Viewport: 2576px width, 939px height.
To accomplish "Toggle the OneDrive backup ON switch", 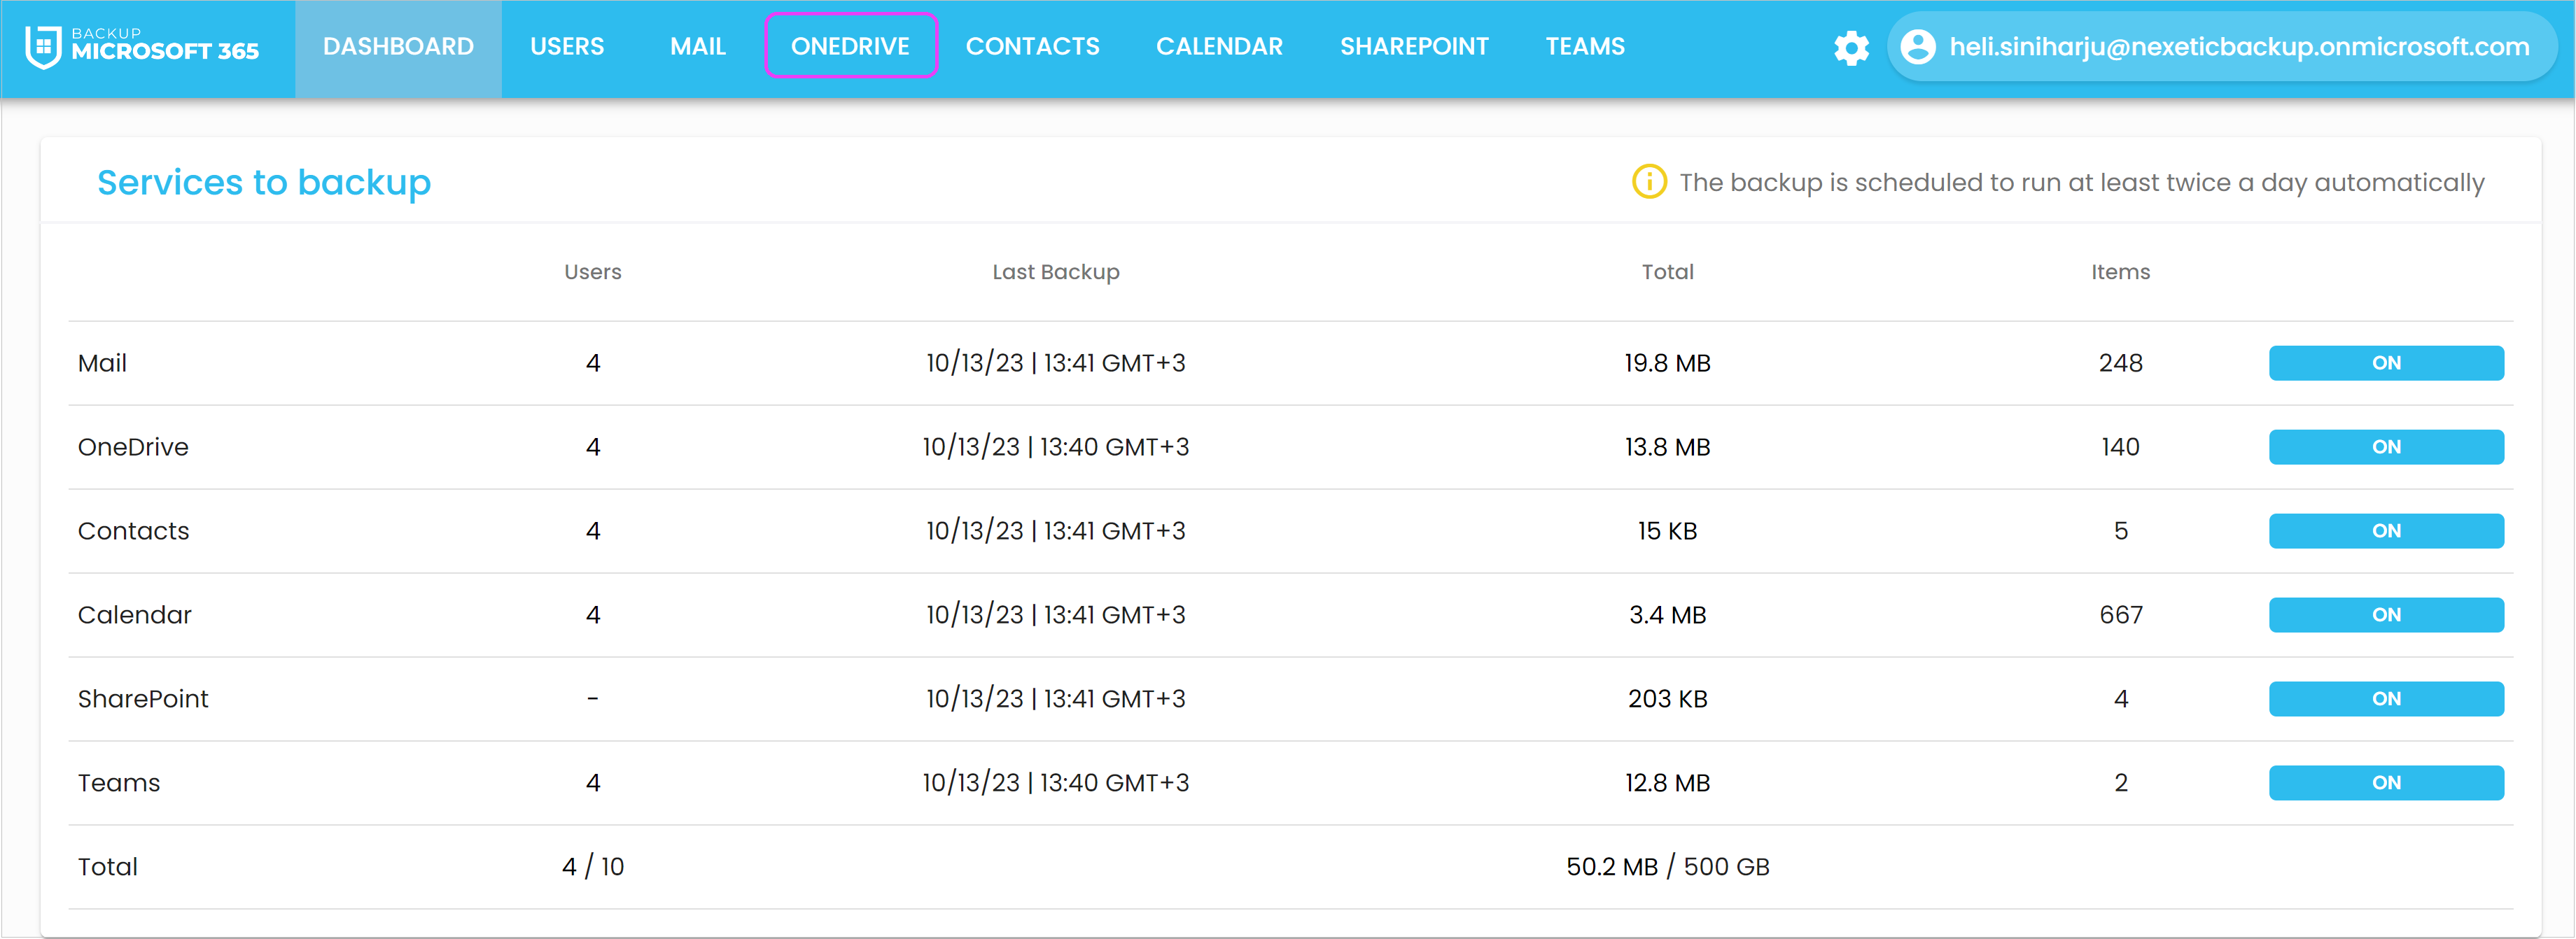I will (2386, 447).
